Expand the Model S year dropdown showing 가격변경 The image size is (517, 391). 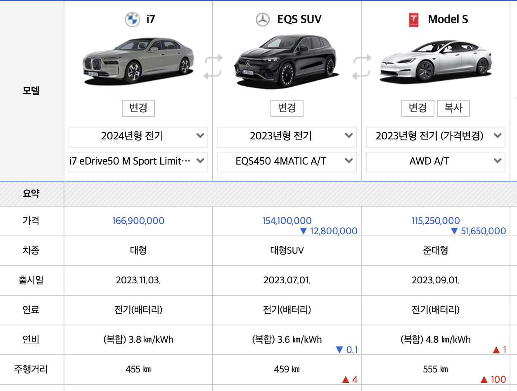435,137
